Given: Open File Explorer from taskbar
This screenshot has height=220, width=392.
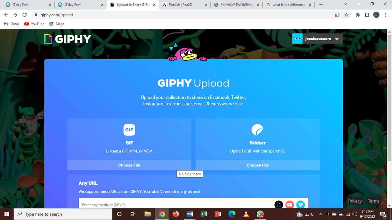Looking at the screenshot, I should (147, 214).
